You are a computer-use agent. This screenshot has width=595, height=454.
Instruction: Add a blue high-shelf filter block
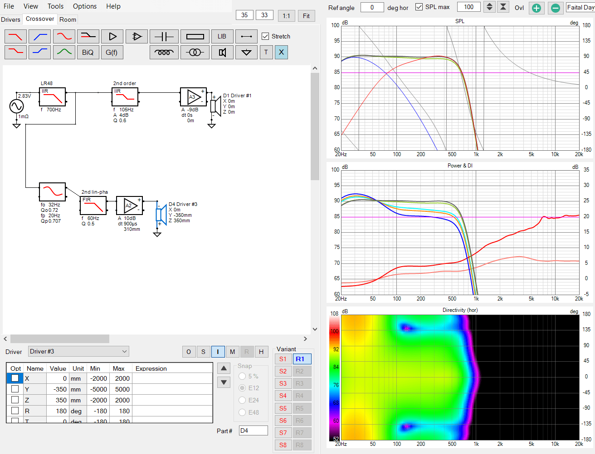tap(39, 52)
